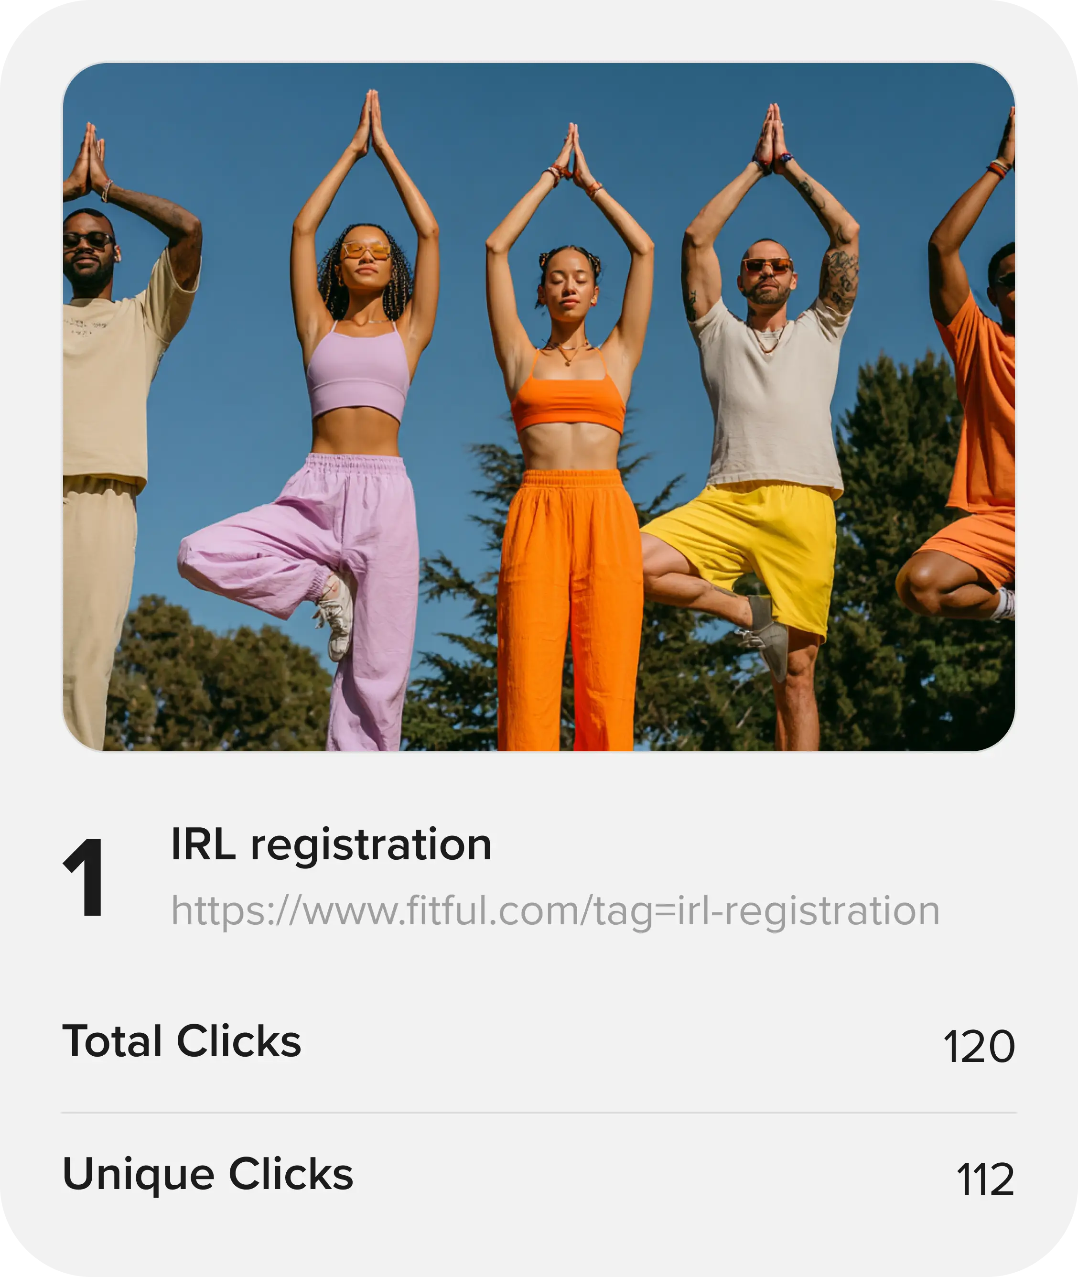Click sunglasses of the tattooed man
The width and height of the screenshot is (1078, 1277).
point(767,265)
